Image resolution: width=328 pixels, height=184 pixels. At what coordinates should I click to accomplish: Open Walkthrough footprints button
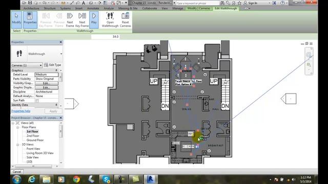tap(110, 20)
